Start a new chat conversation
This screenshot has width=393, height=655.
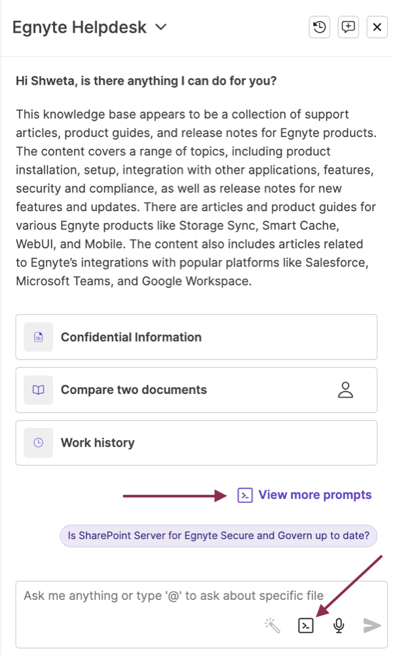348,27
